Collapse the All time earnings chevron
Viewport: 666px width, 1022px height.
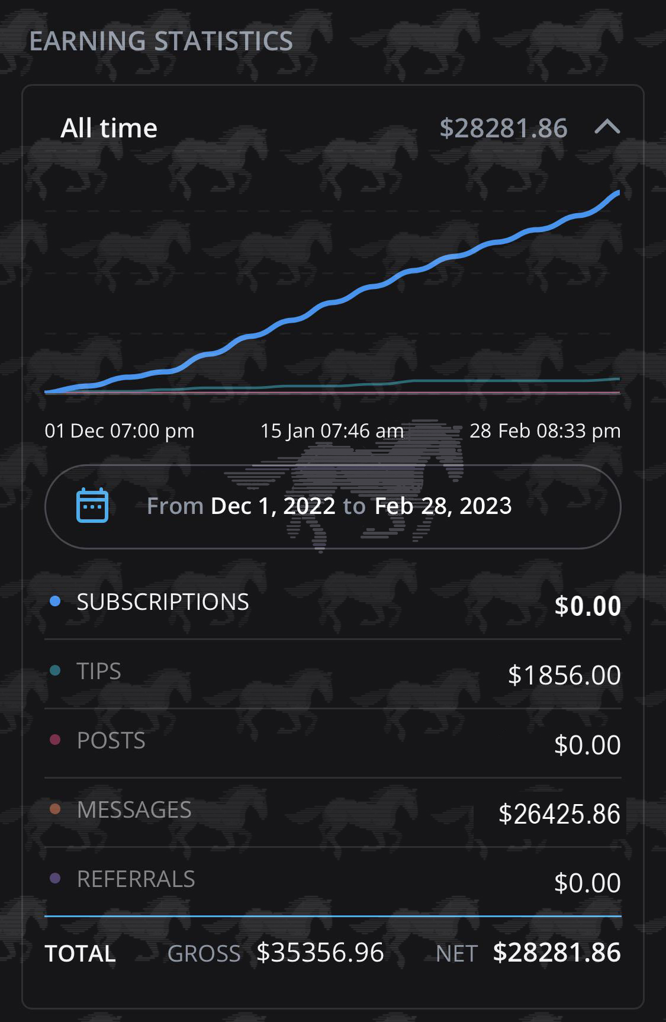pos(607,127)
